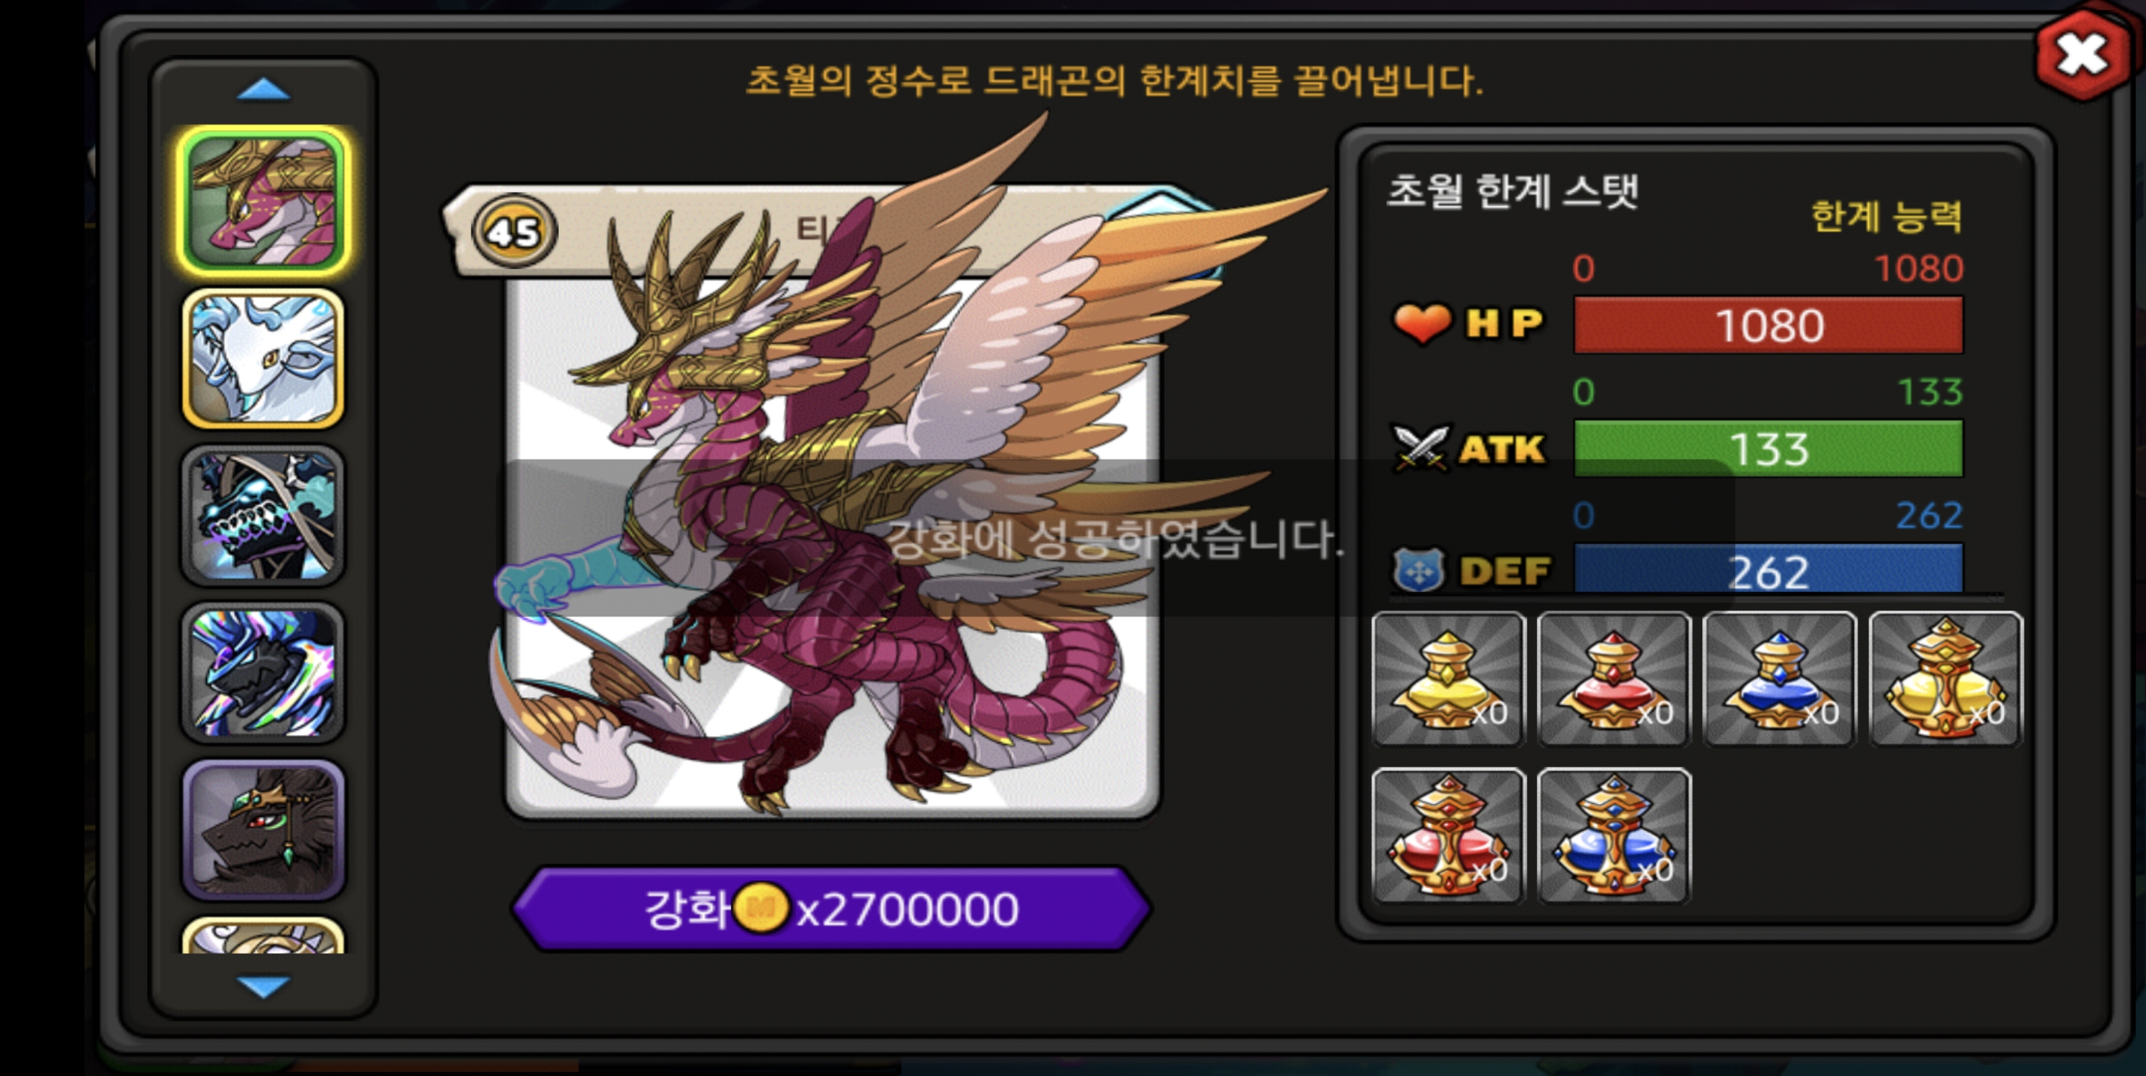Choose the dark skeletal dragon portrait

pyautogui.click(x=263, y=516)
